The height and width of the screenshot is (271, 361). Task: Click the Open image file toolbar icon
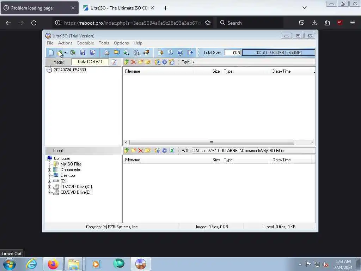[x=60, y=53]
